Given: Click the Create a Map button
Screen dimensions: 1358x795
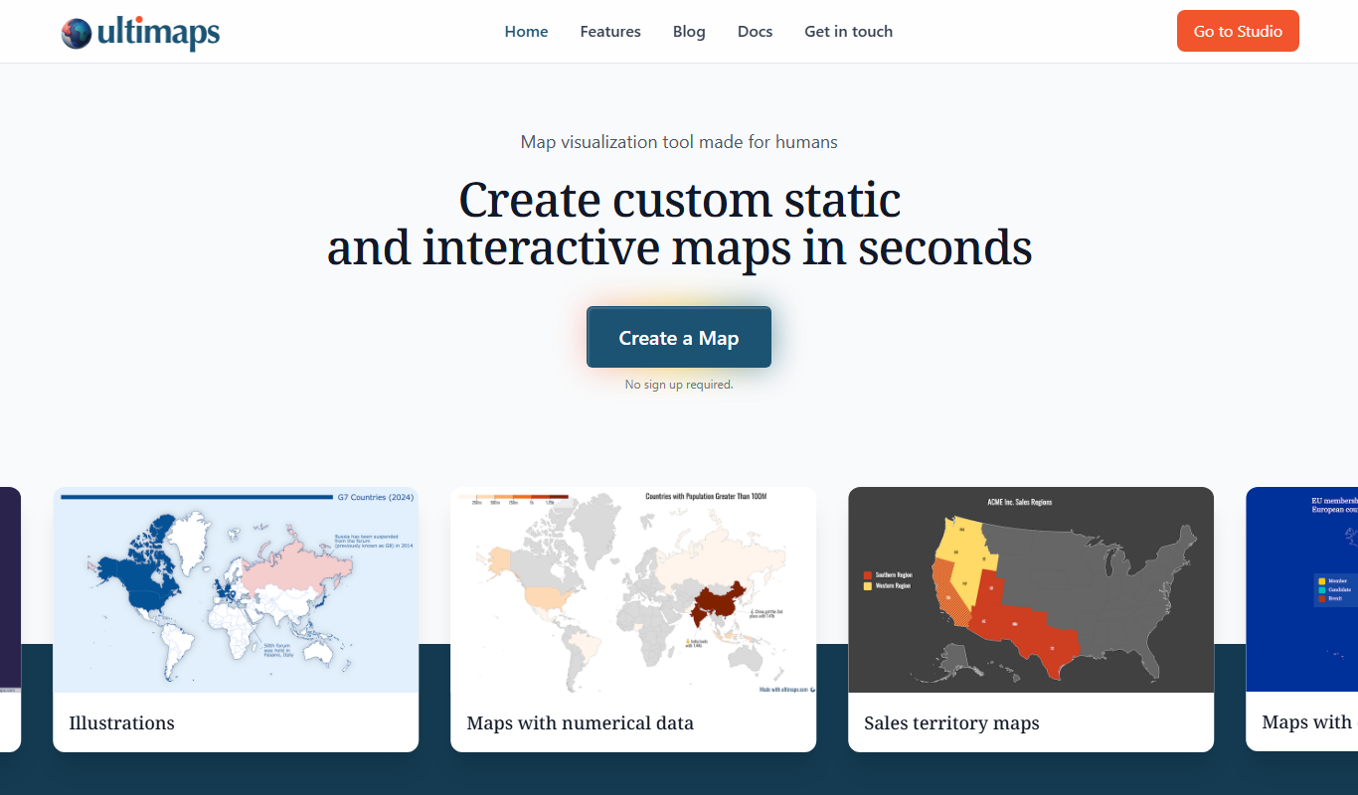Looking at the screenshot, I should (x=679, y=337).
